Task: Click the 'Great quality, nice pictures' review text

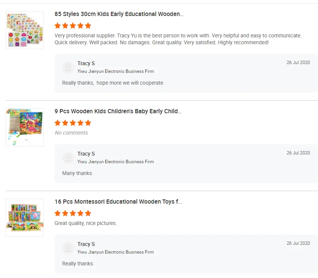Action: [x=85, y=223]
